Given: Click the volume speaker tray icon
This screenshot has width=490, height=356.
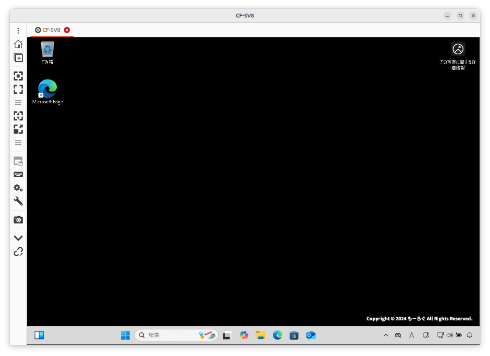Looking at the screenshot, I should [449, 335].
